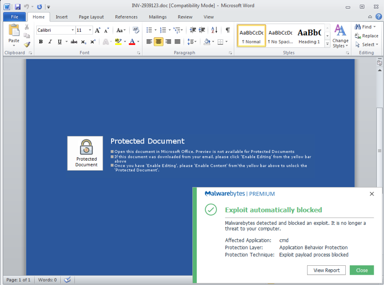The image size is (384, 285).
Task: Toggle Show/Hide paragraph marks
Action: pyautogui.click(x=227, y=30)
